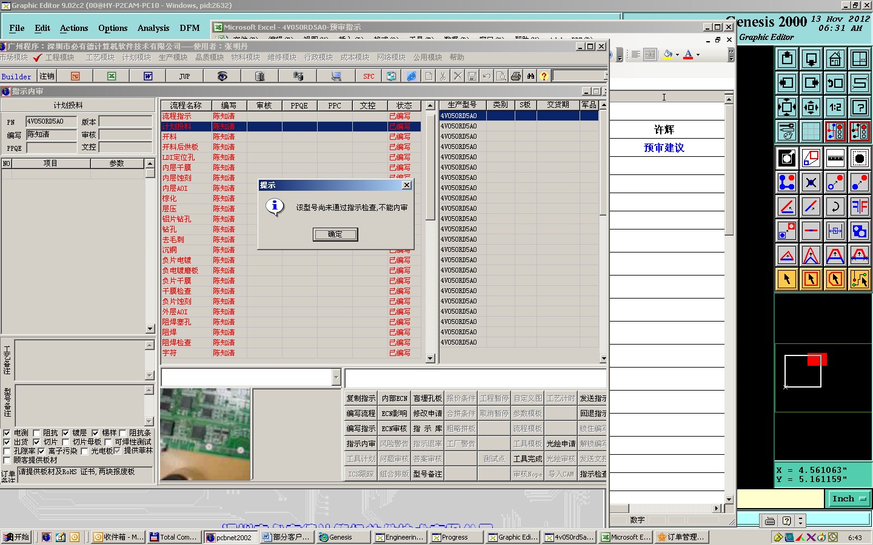
Task: Click the eye icon in toolbar
Action: (222, 76)
